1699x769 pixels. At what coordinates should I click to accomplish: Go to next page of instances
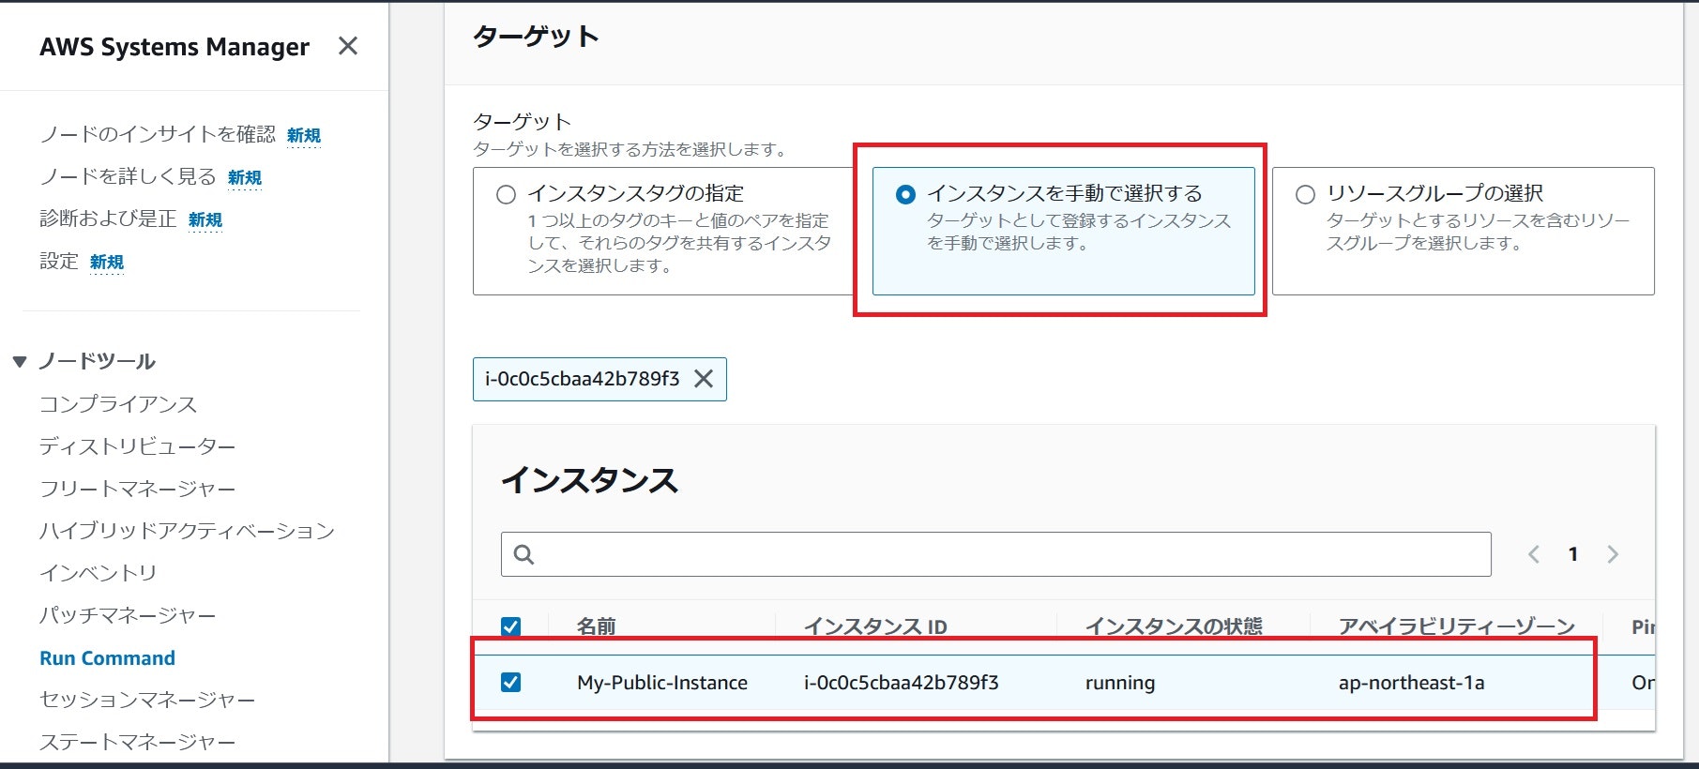1613,554
